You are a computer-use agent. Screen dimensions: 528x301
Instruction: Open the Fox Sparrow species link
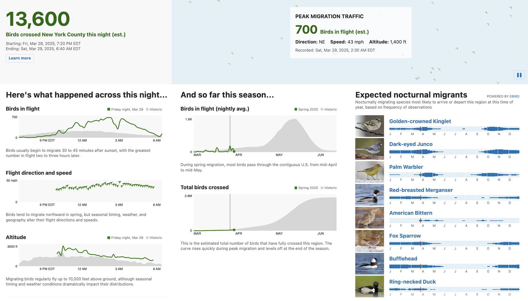tap(405, 236)
